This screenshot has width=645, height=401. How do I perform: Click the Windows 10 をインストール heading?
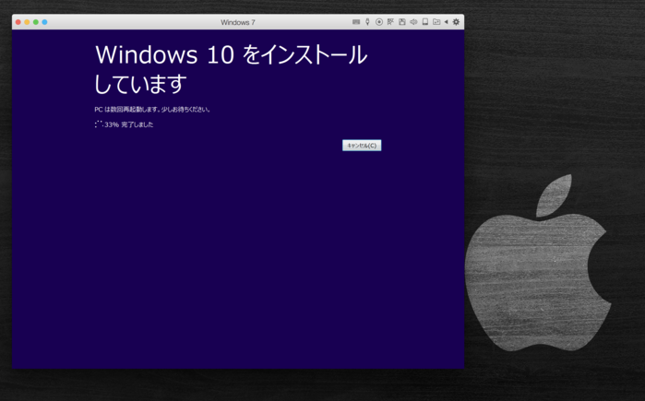click(231, 69)
